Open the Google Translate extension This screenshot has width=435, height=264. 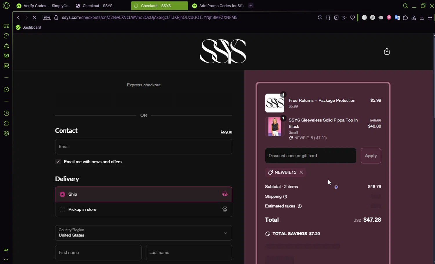(x=397, y=18)
